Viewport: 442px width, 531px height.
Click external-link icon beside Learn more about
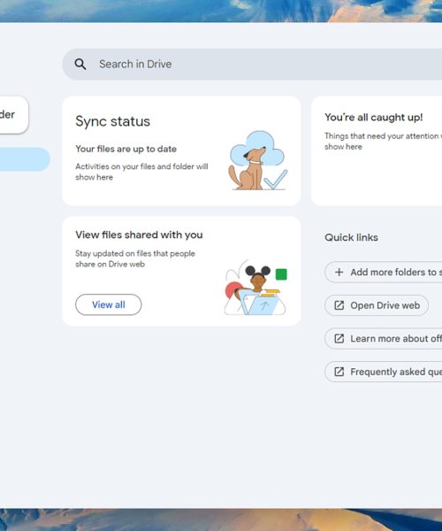339,338
